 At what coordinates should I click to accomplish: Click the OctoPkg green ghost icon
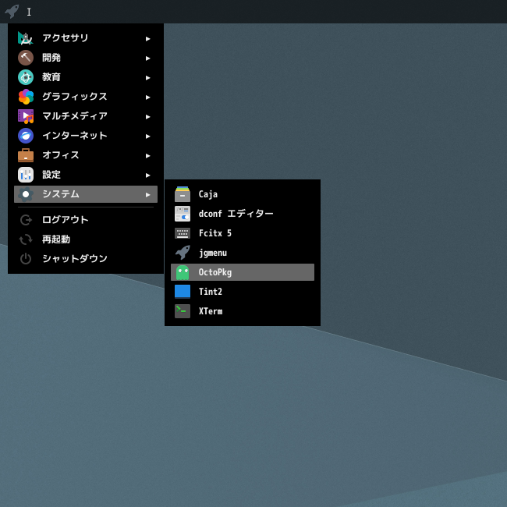point(183,272)
